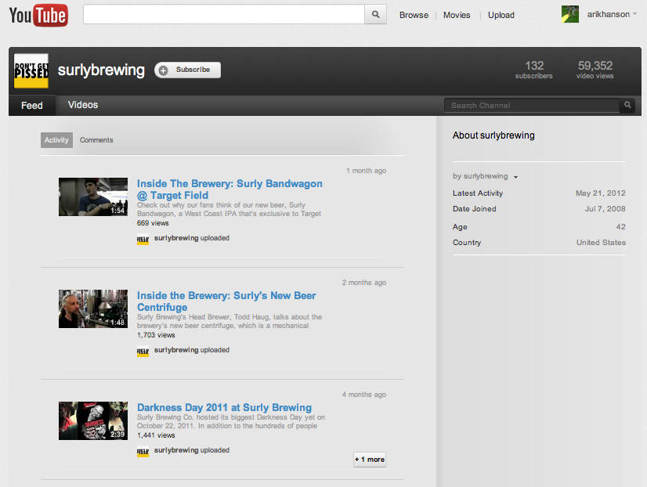This screenshot has height=487, width=647.
Task: Click the '59,352 video views' count
Action: (x=595, y=69)
